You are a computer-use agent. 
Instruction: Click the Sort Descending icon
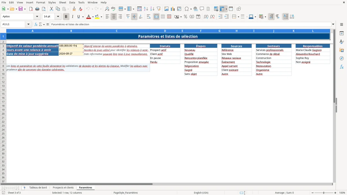[x=152, y=9]
